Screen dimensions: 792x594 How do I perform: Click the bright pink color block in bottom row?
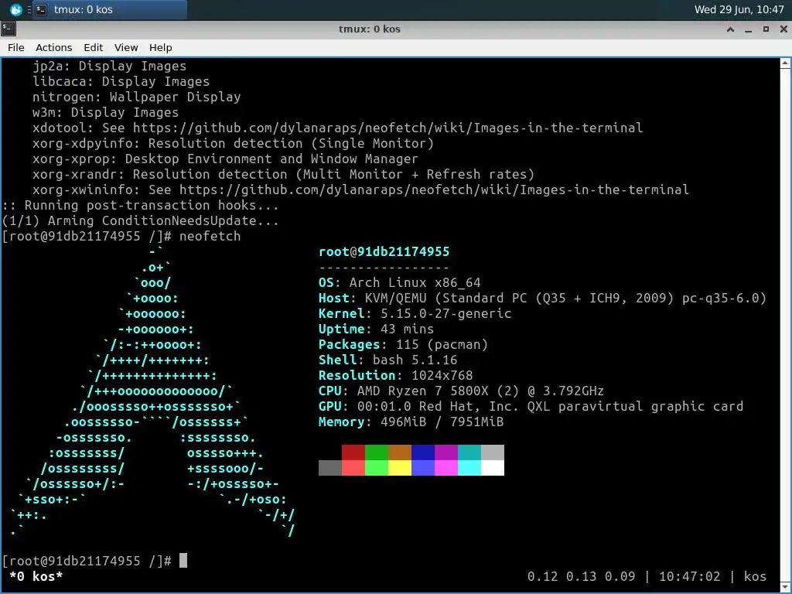coord(446,468)
